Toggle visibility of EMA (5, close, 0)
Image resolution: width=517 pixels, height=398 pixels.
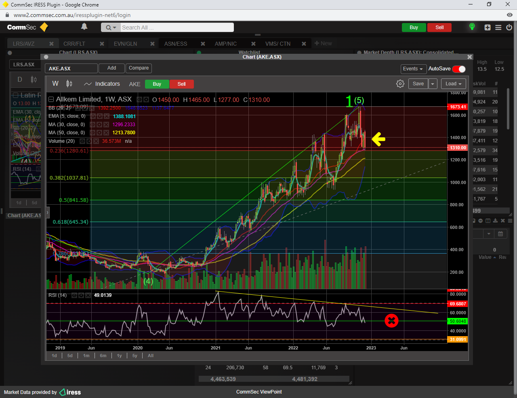(92, 116)
